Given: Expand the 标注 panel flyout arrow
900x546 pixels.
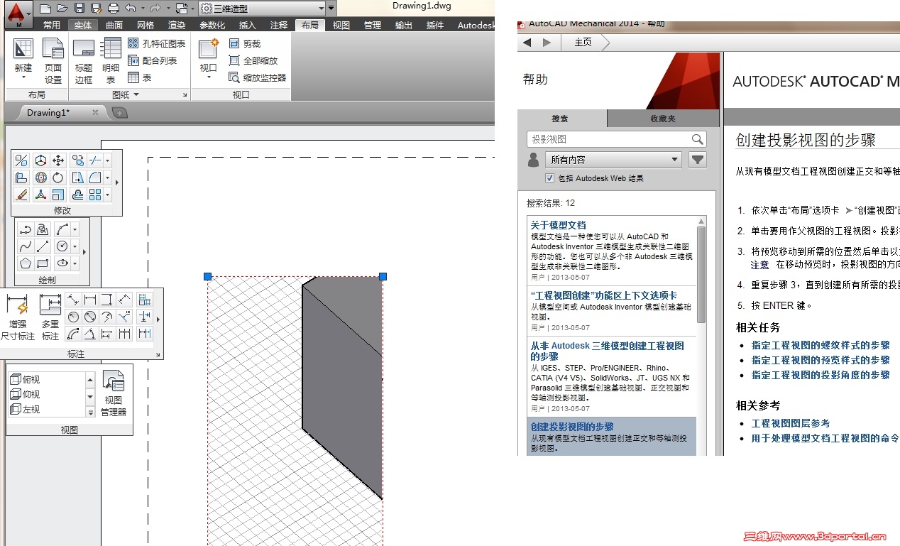Looking at the screenshot, I should click(x=158, y=318).
